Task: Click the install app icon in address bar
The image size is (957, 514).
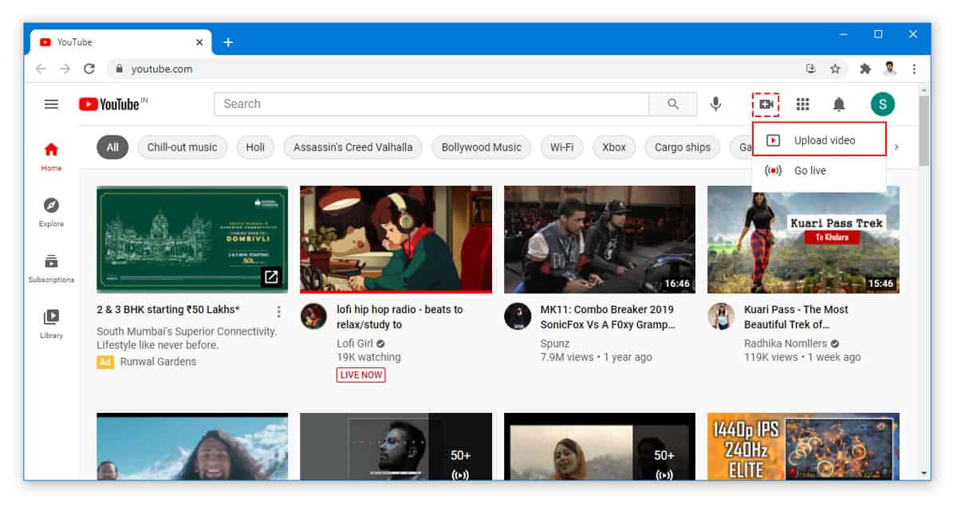Action: [x=811, y=69]
